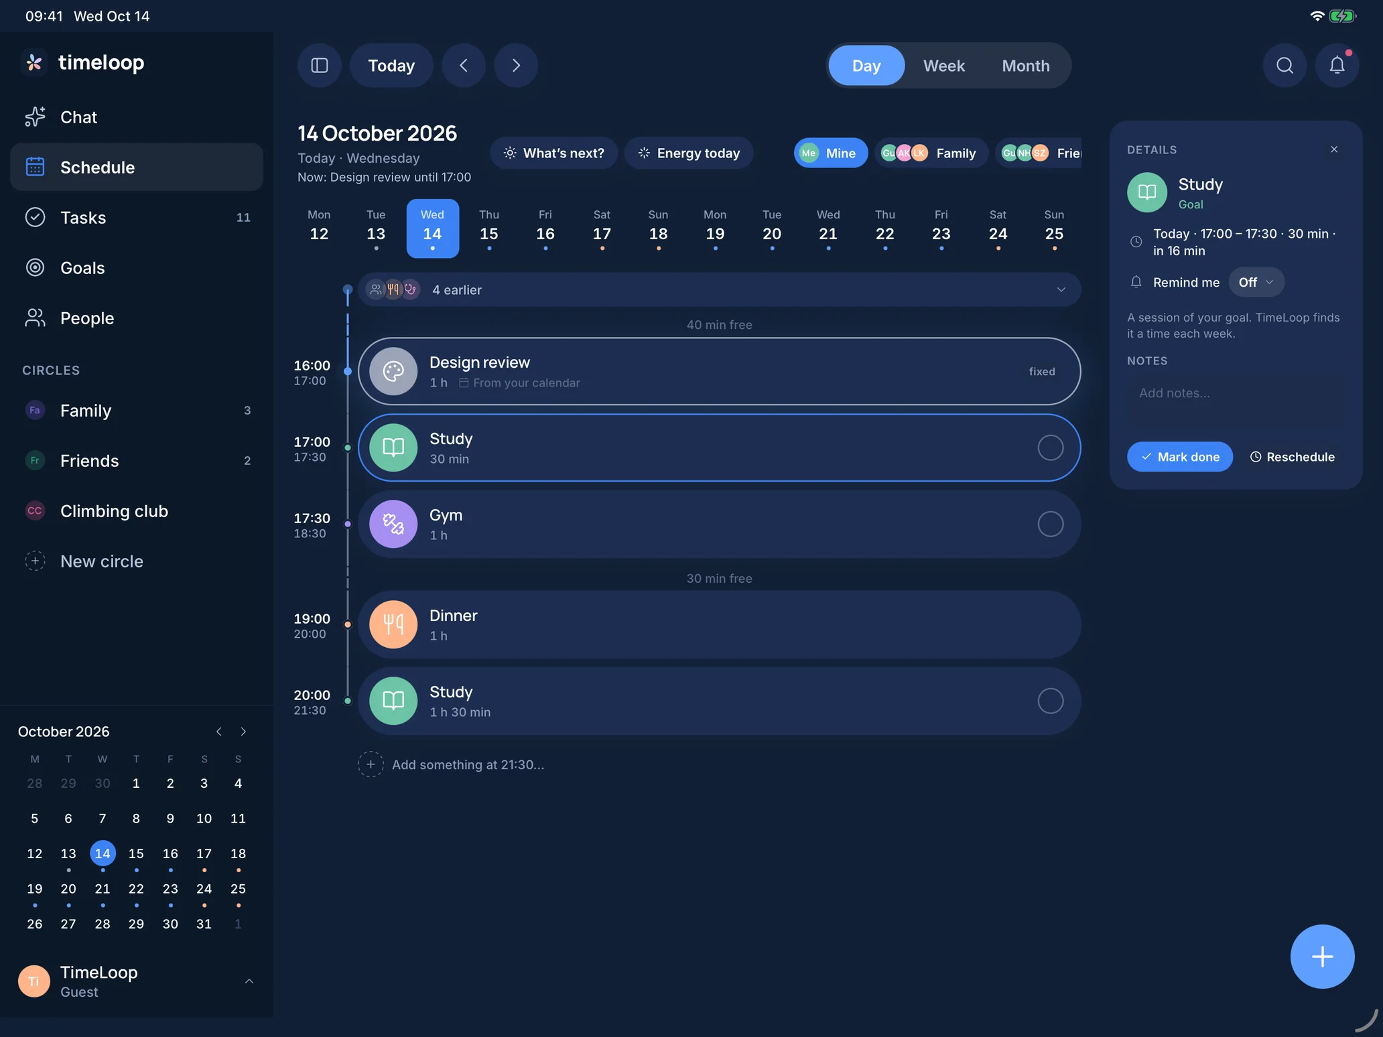Image resolution: width=1383 pixels, height=1037 pixels.
Task: Open Chat in sidebar
Action: pyautogui.click(x=137, y=117)
